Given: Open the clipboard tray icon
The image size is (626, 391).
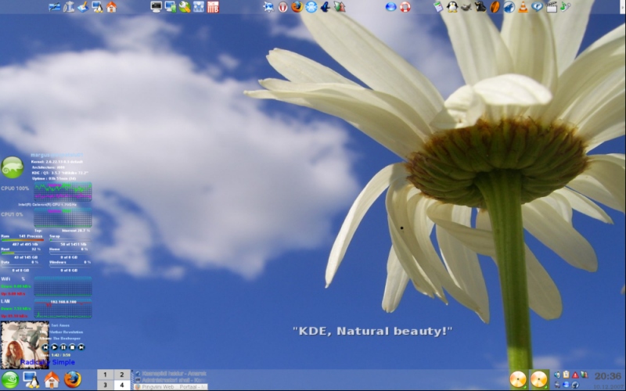Looking at the screenshot, I should pyautogui.click(x=566, y=375).
